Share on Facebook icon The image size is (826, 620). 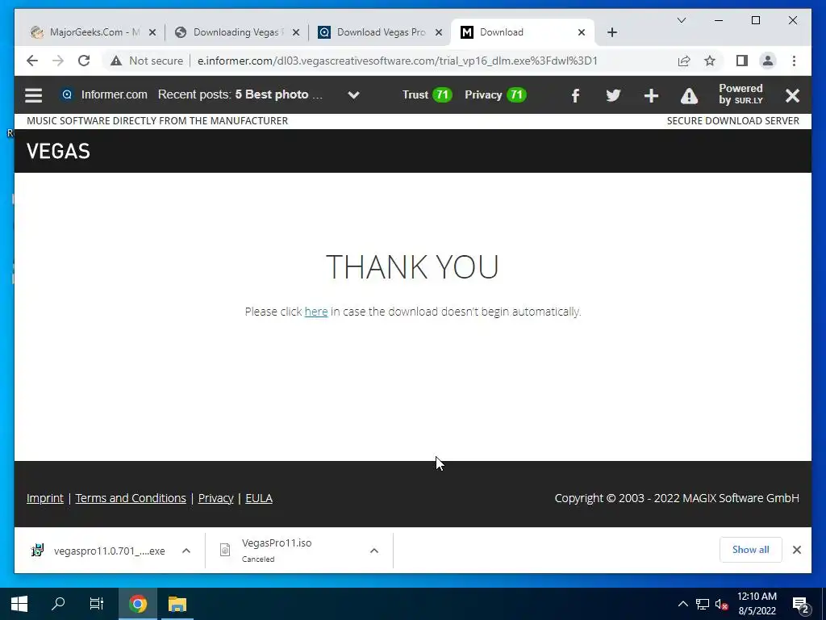click(575, 95)
